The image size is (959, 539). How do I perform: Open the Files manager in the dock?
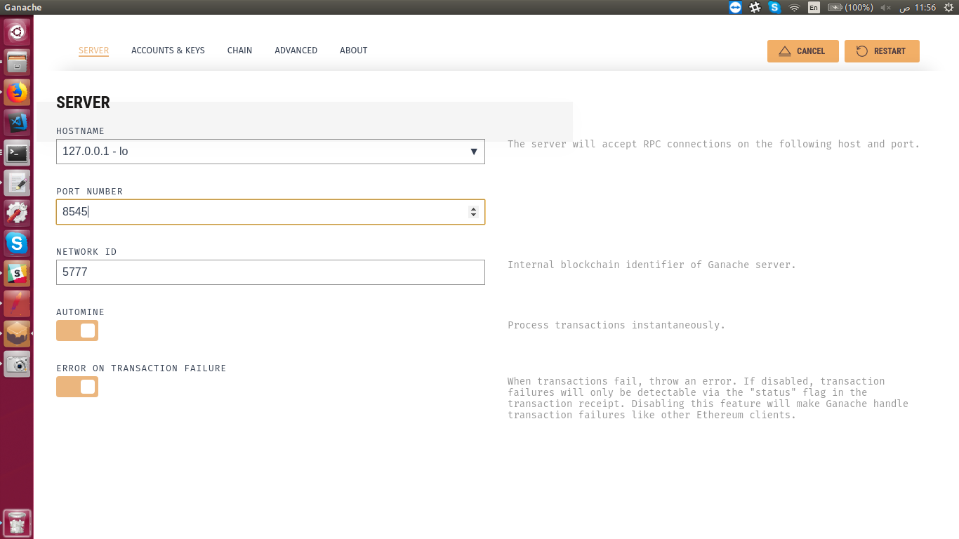17,62
